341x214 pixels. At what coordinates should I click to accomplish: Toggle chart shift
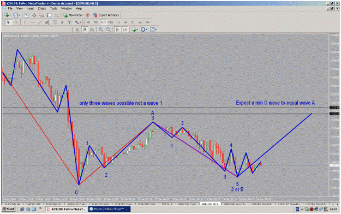click(x=125, y=29)
